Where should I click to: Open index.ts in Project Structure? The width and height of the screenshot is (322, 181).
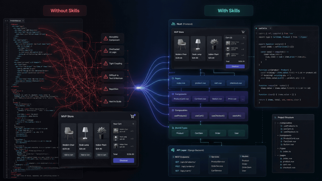tap(287, 152)
